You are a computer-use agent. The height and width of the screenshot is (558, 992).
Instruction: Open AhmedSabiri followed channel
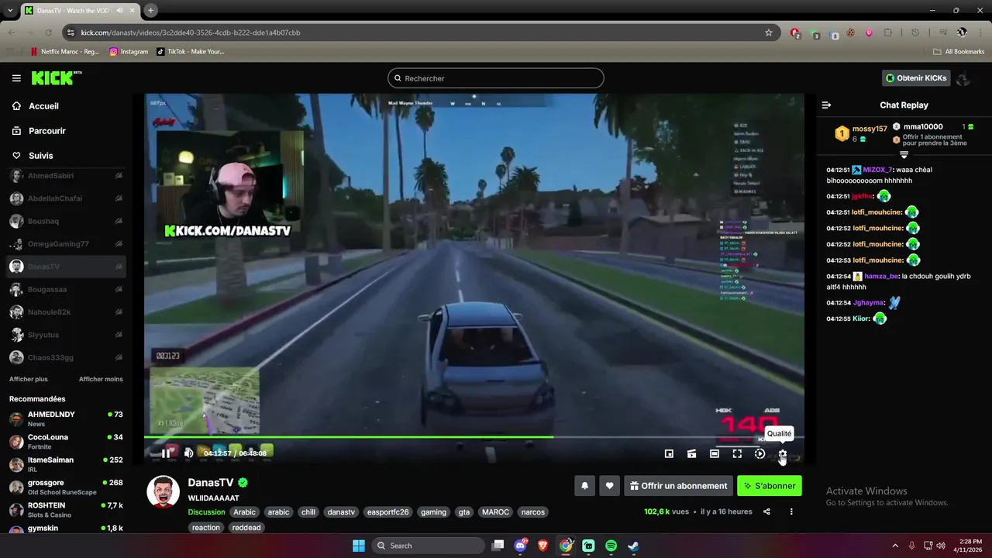pos(66,176)
